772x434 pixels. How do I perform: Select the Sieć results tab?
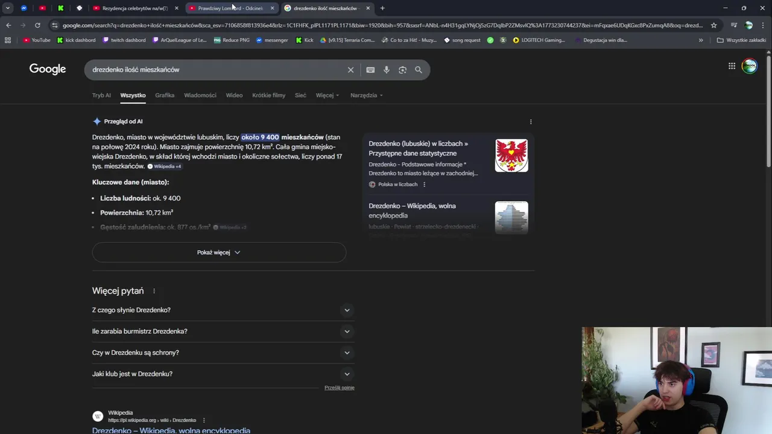[300, 95]
